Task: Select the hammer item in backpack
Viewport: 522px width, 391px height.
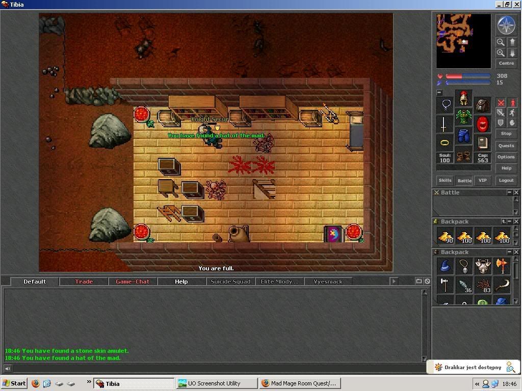Action: tap(445, 285)
